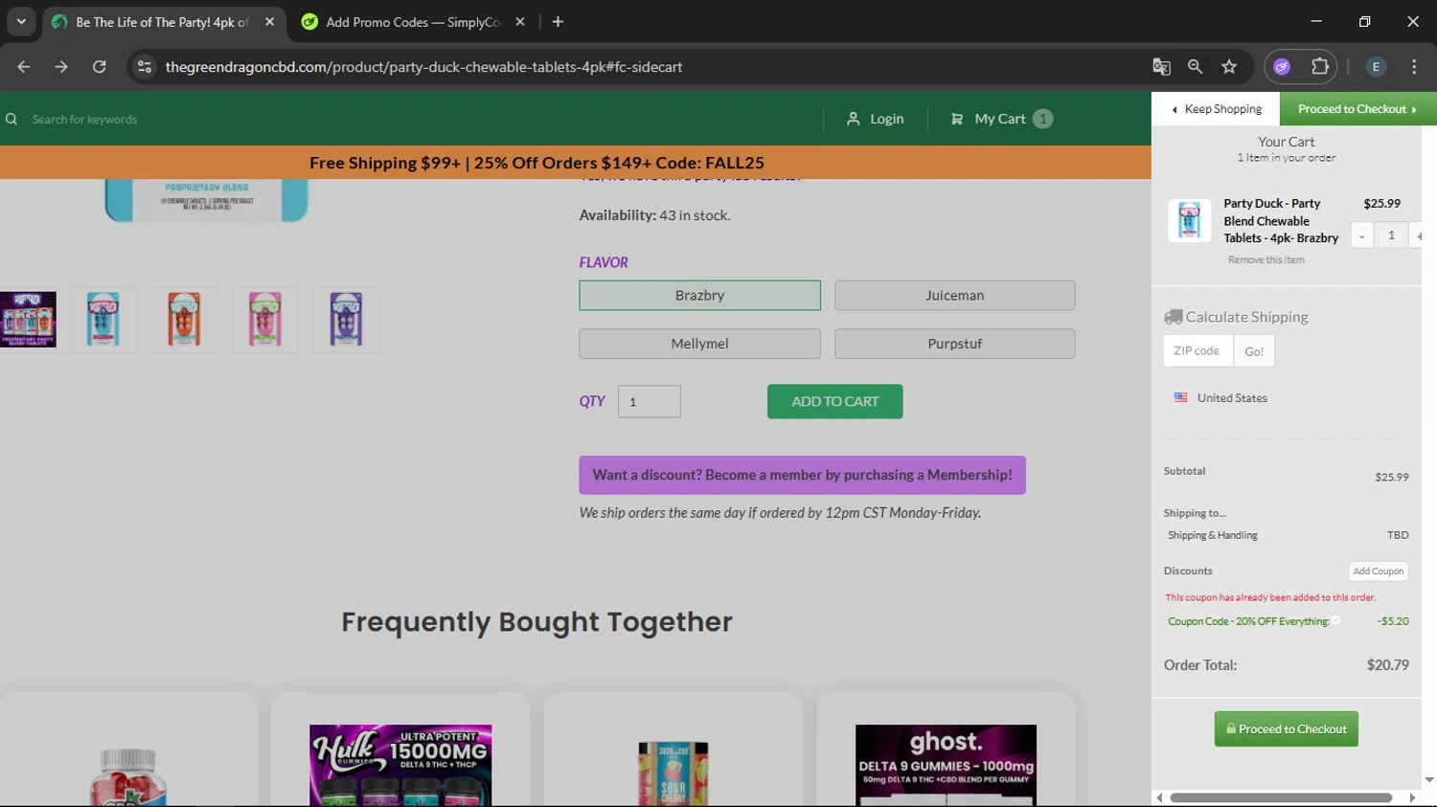Open a new browser tab
1437x807 pixels.
tap(558, 22)
